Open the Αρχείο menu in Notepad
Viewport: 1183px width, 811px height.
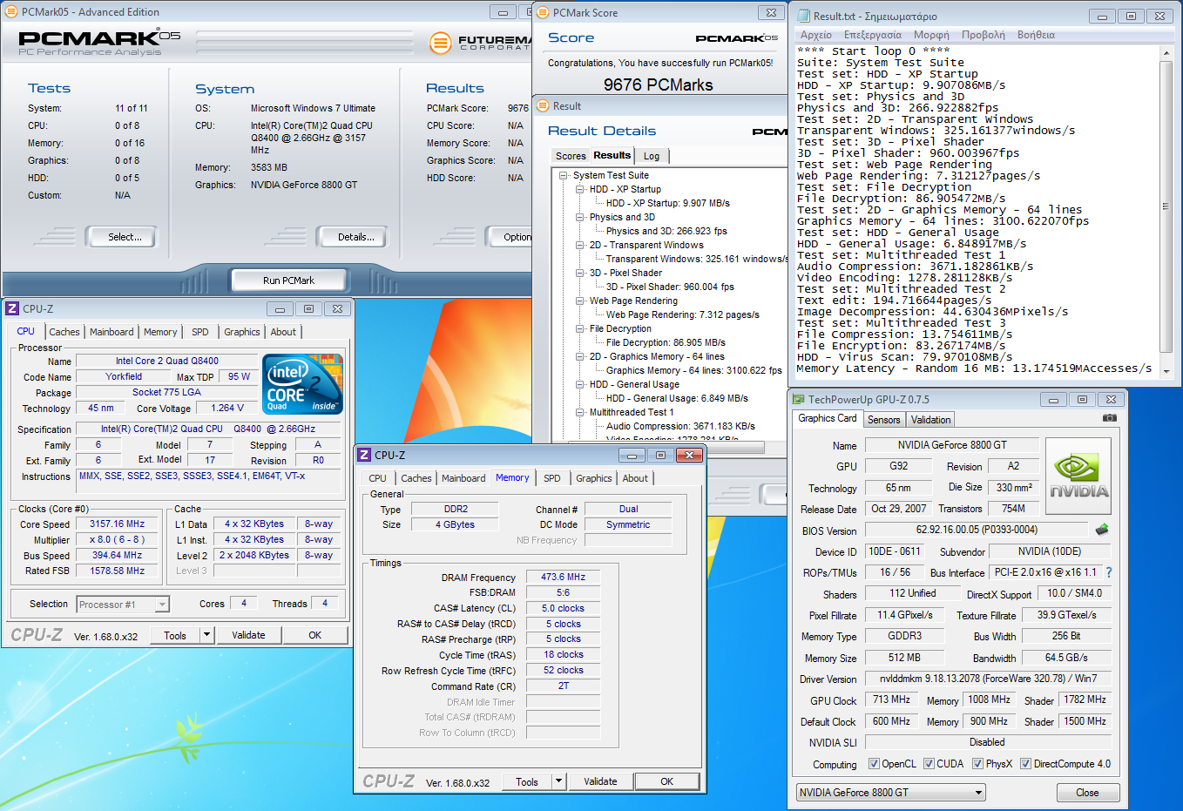(815, 35)
